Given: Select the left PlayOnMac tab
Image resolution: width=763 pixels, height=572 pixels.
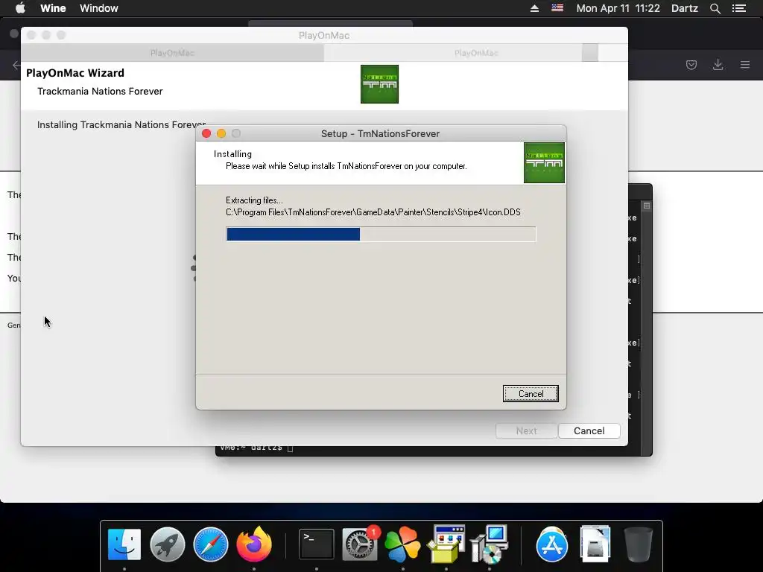Looking at the screenshot, I should [172, 53].
